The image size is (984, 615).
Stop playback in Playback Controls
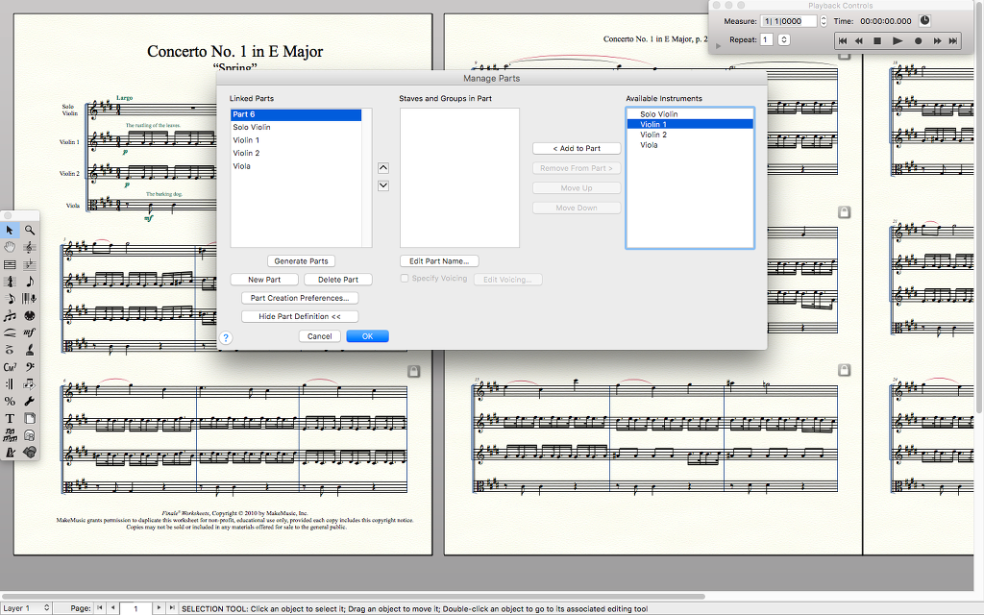(x=878, y=40)
